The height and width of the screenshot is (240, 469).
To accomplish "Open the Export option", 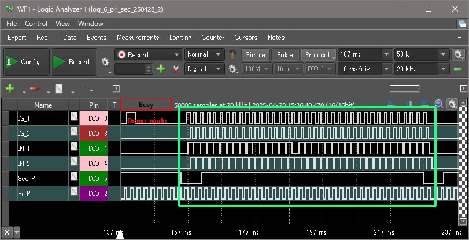I will pyautogui.click(x=17, y=38).
